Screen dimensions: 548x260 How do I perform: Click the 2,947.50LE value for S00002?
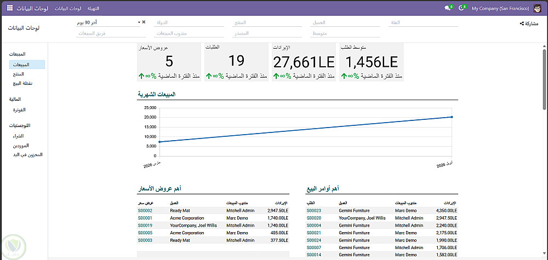278,210
